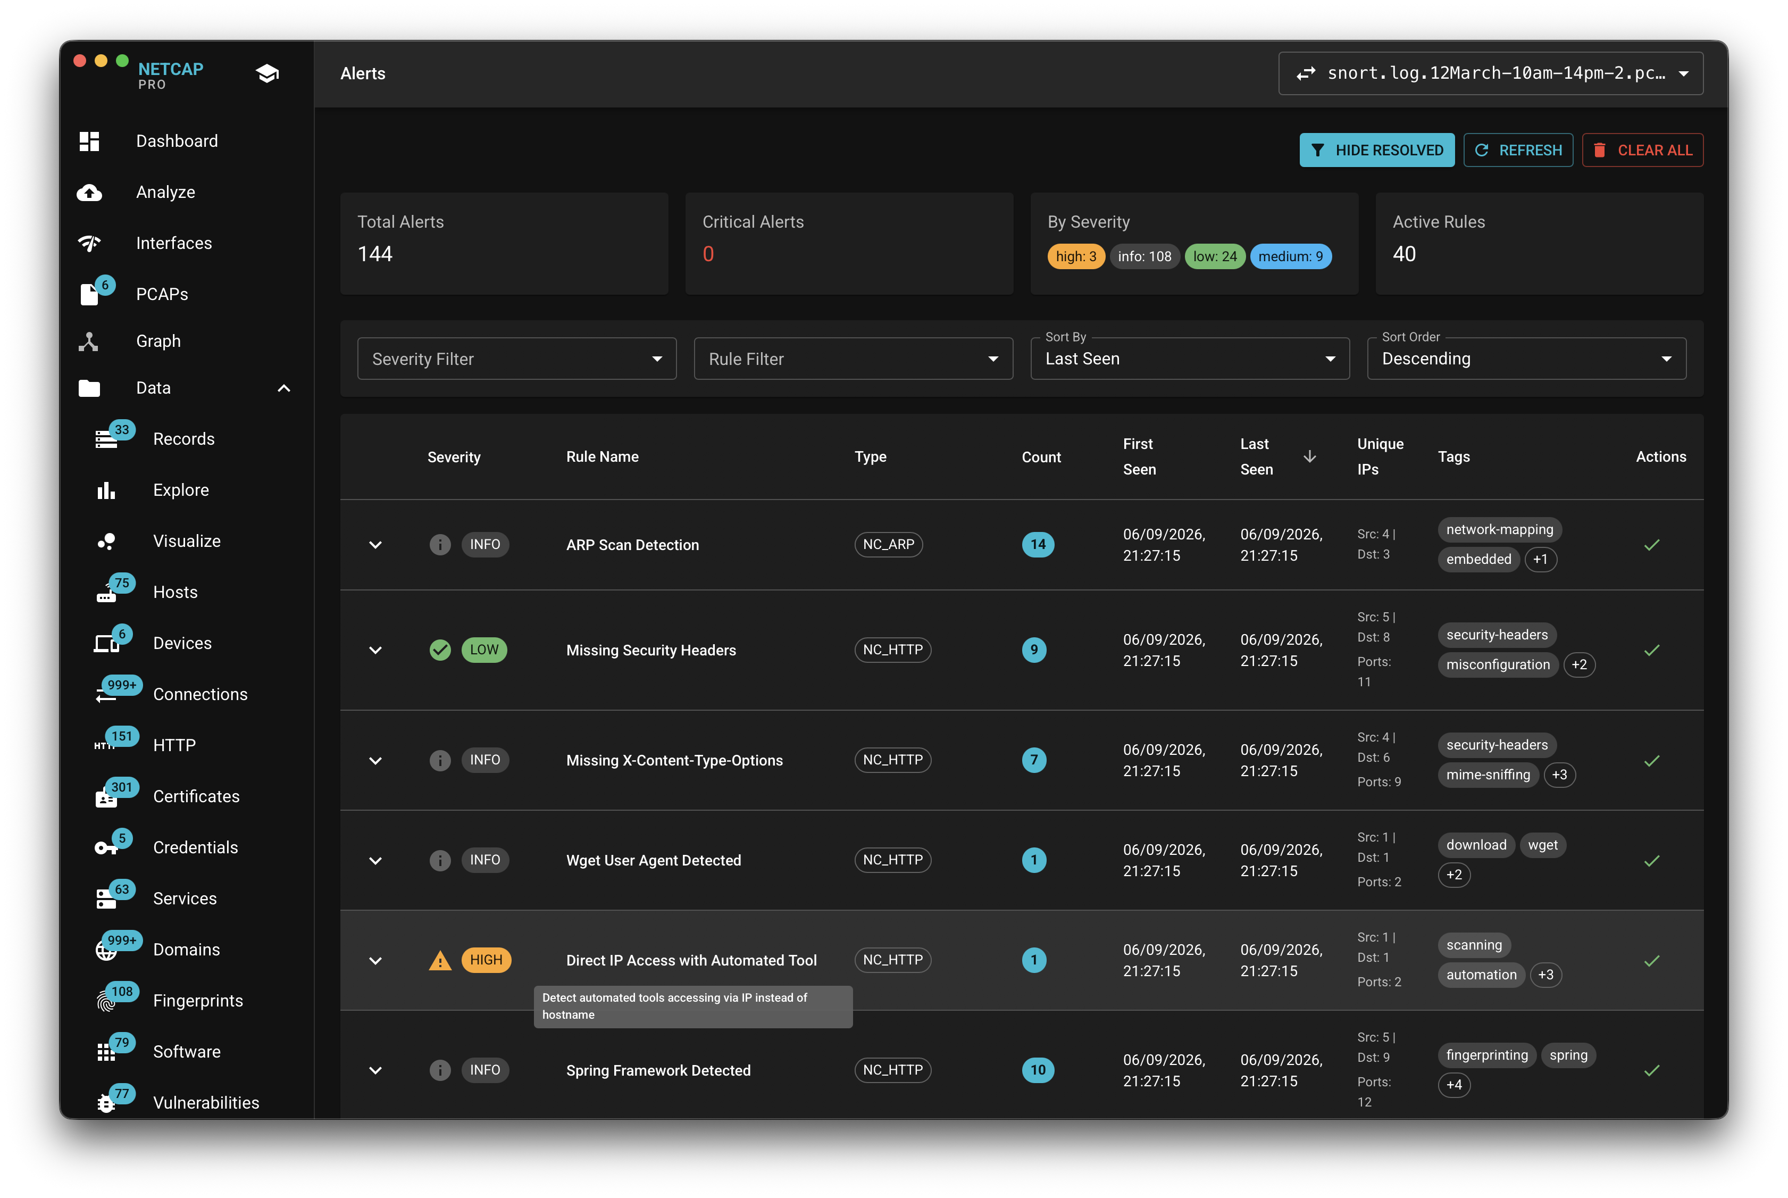Expand the Missing Security Headers row

pos(375,650)
